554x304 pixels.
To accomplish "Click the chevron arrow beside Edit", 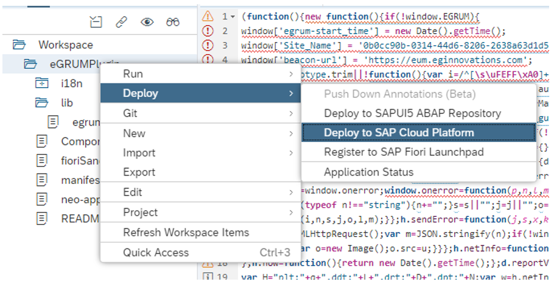I will click(291, 193).
